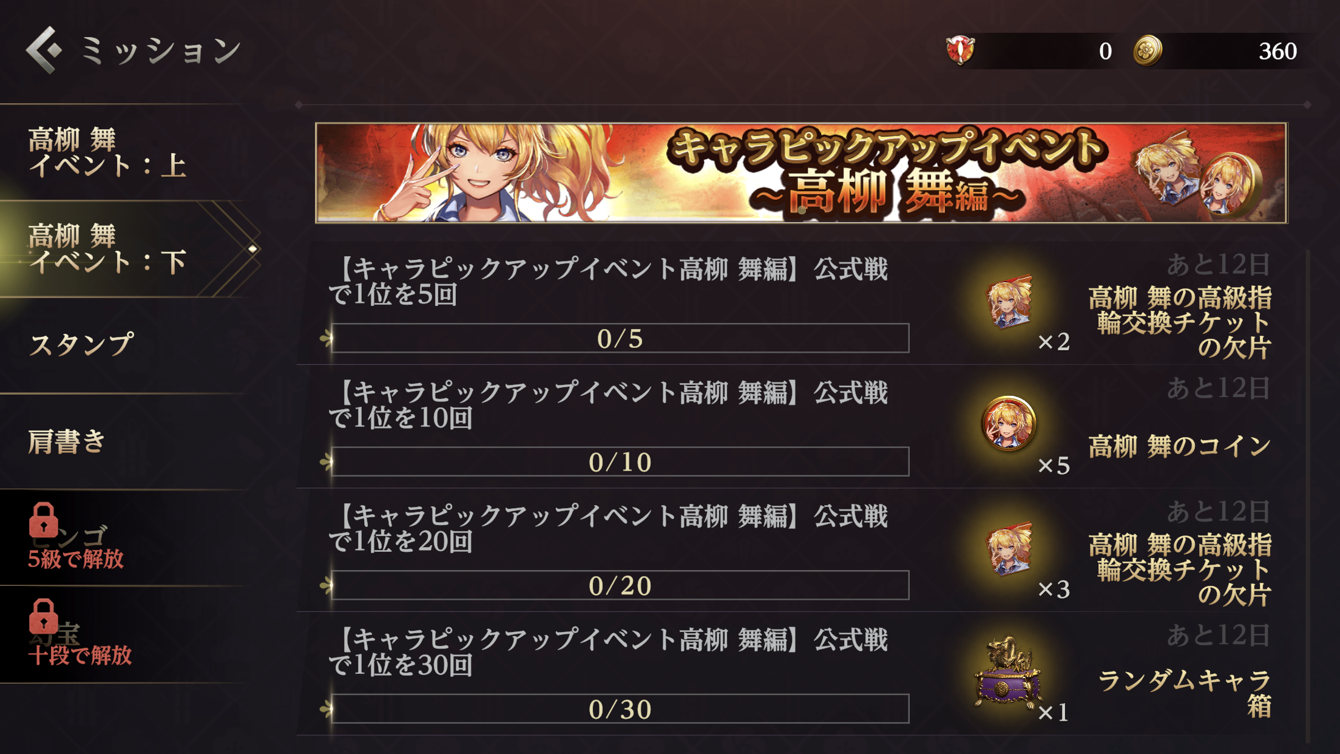The height and width of the screenshot is (754, 1340).
Task: Click the 0/30 progress bar
Action: point(620,708)
